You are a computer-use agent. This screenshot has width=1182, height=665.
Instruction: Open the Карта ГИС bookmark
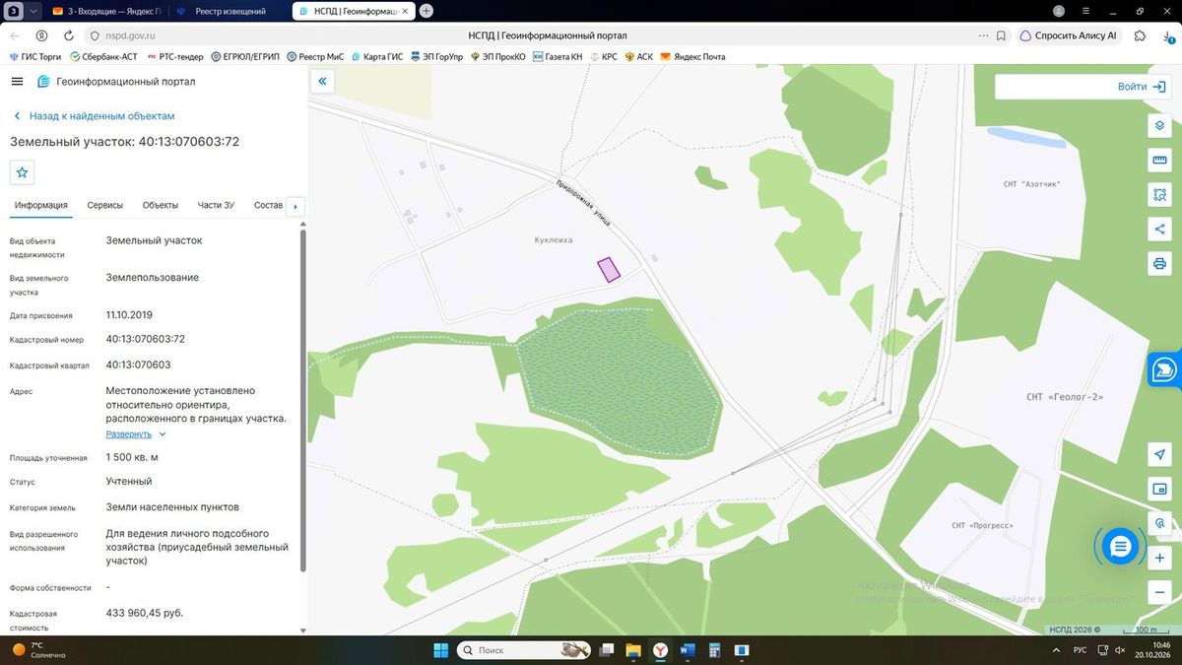[377, 57]
